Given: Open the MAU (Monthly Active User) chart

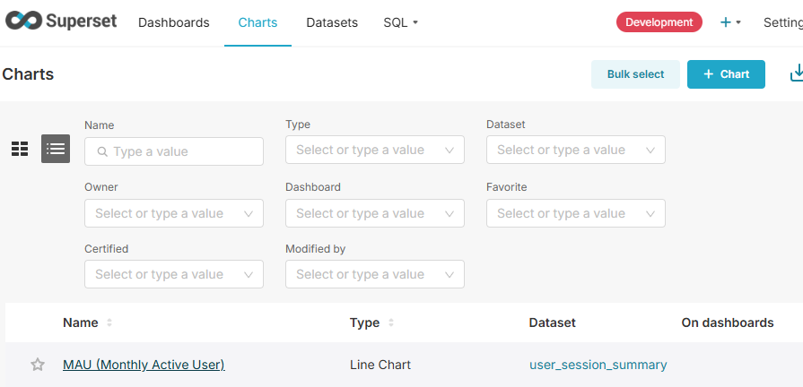Looking at the screenshot, I should [x=144, y=365].
